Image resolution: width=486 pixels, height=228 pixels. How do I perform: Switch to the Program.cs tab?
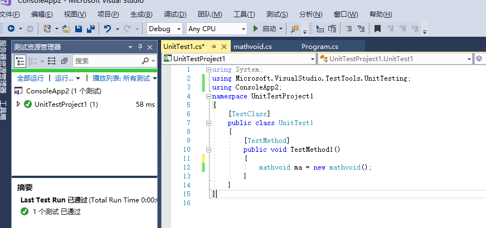pyautogui.click(x=320, y=47)
